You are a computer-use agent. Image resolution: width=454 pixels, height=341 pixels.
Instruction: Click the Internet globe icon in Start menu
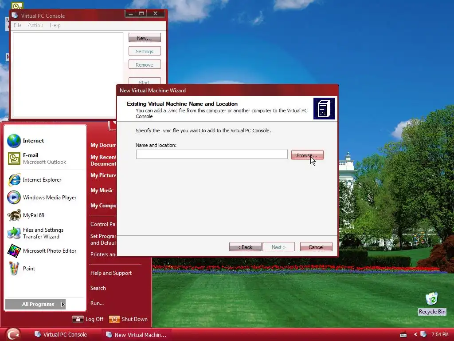(x=14, y=141)
